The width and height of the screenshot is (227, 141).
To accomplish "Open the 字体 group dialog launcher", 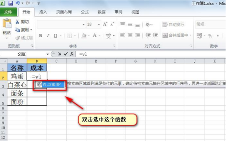I will coord(114,46).
